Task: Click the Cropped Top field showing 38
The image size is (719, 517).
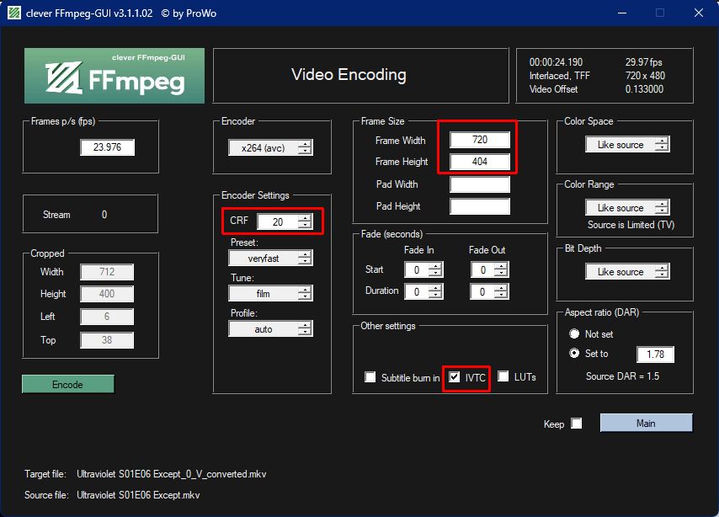Action: pos(107,340)
